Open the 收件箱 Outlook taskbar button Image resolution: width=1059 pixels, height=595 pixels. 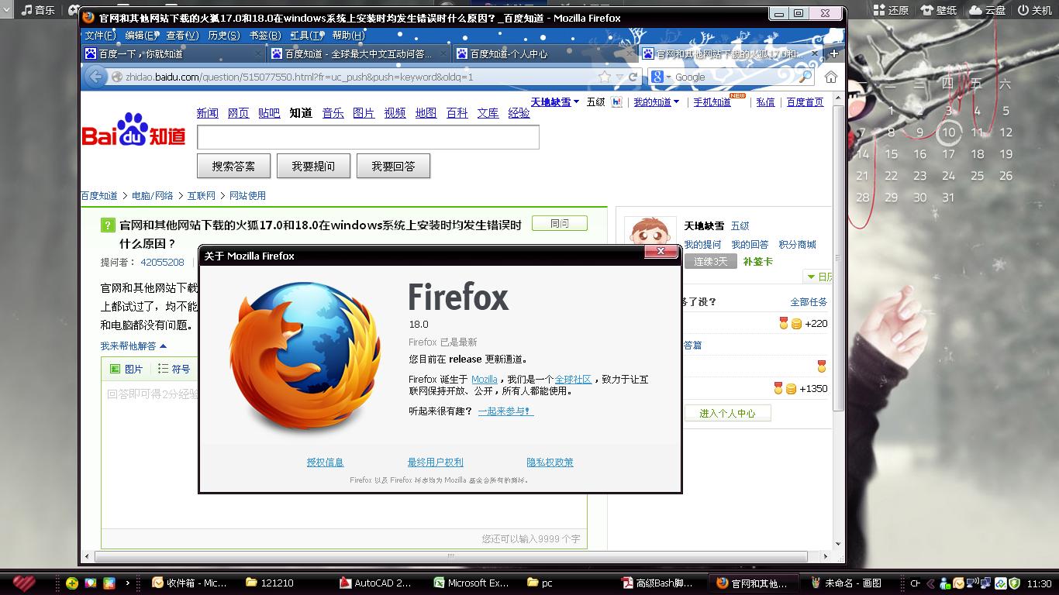tap(191, 583)
